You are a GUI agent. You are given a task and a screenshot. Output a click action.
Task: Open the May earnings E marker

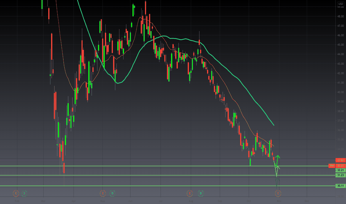[x=102, y=193]
